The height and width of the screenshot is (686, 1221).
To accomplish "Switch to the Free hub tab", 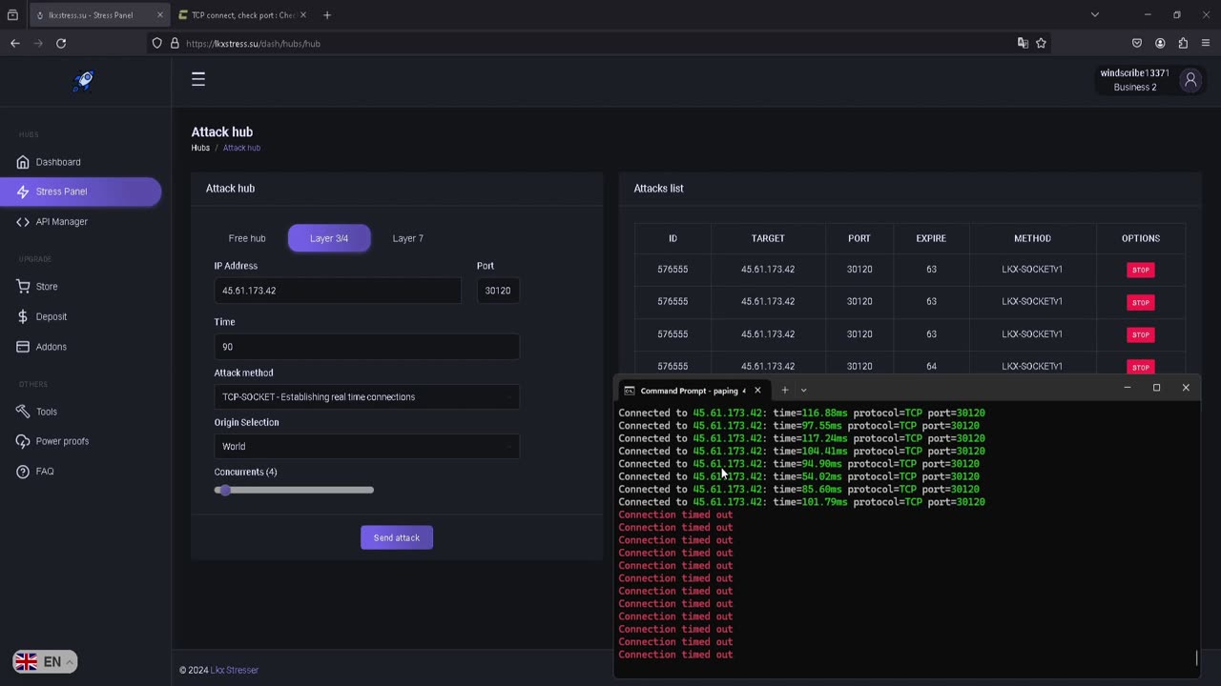I will [x=247, y=238].
